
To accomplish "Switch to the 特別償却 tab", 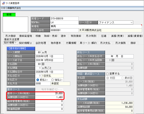I will tap(76, 36).
